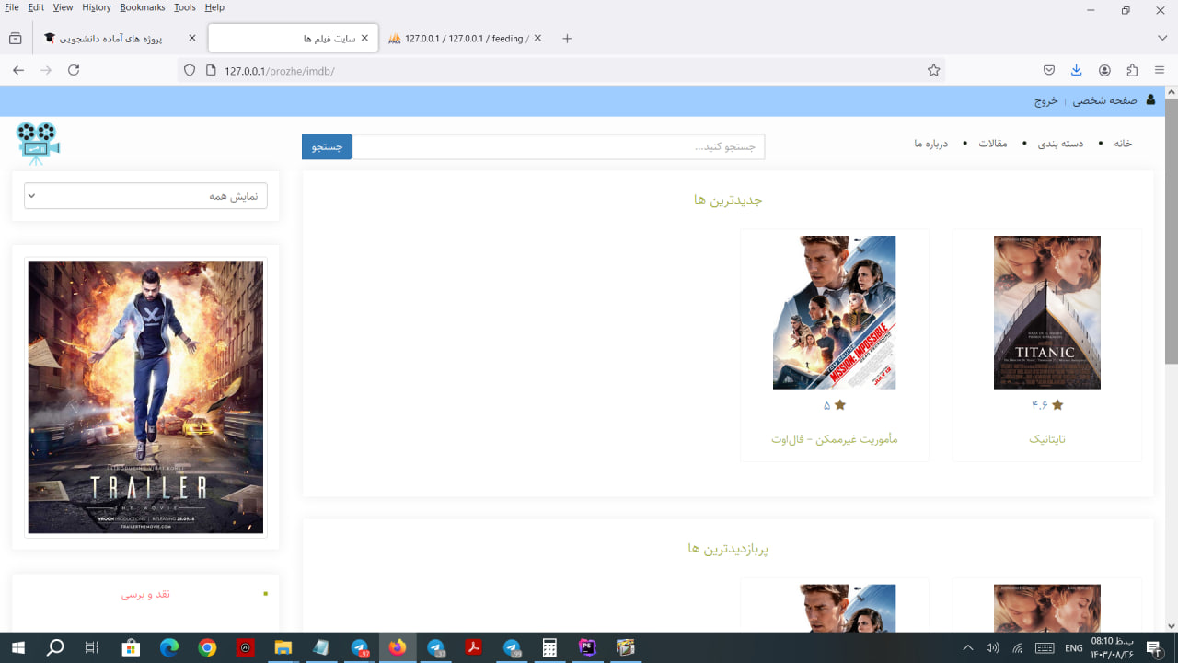This screenshot has width=1178, height=663.
Task: Open the مقالات navigation link
Action: tap(992, 144)
